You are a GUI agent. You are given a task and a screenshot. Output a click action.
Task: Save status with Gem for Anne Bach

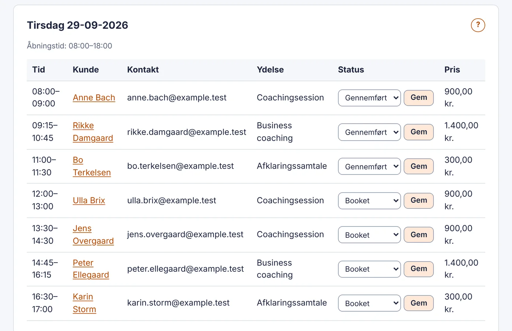click(x=419, y=98)
